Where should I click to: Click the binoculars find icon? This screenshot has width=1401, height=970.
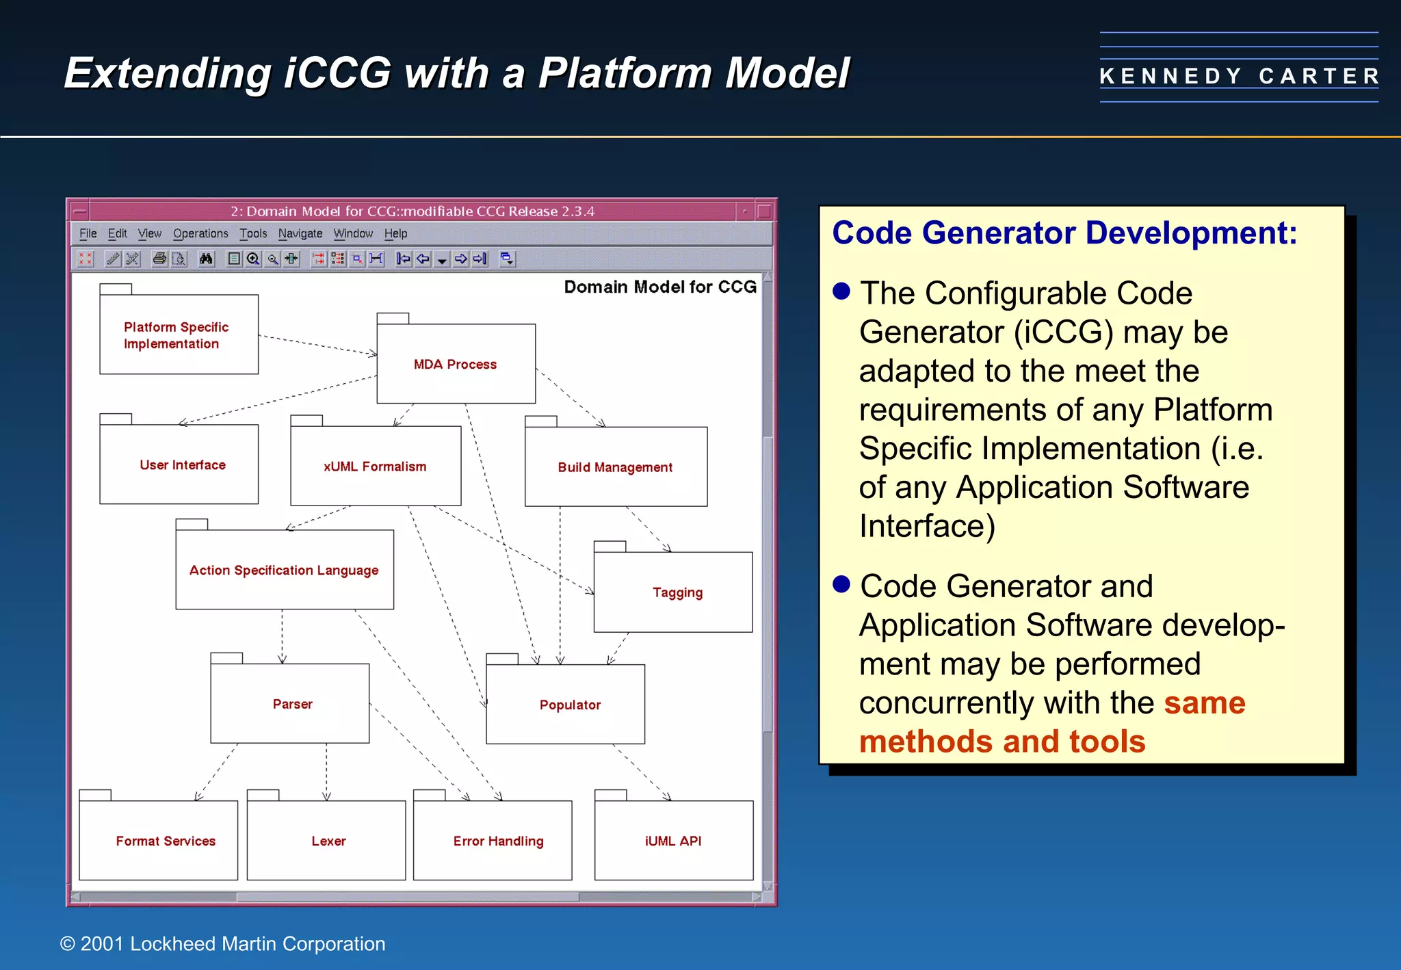click(206, 259)
